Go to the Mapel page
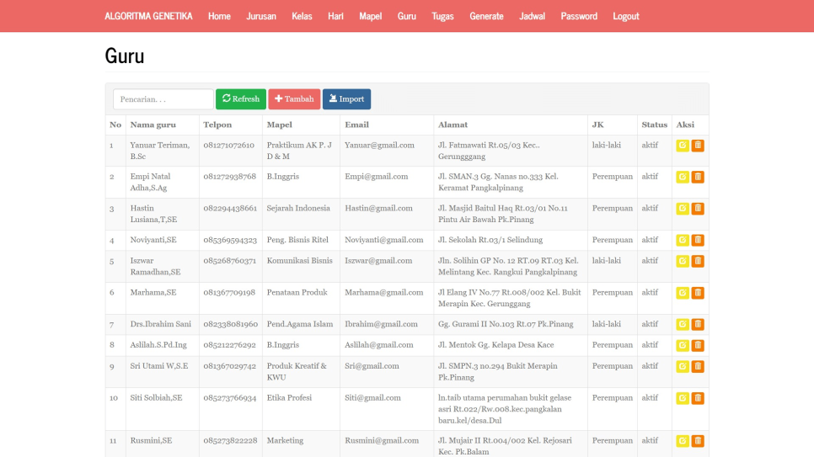 point(370,16)
